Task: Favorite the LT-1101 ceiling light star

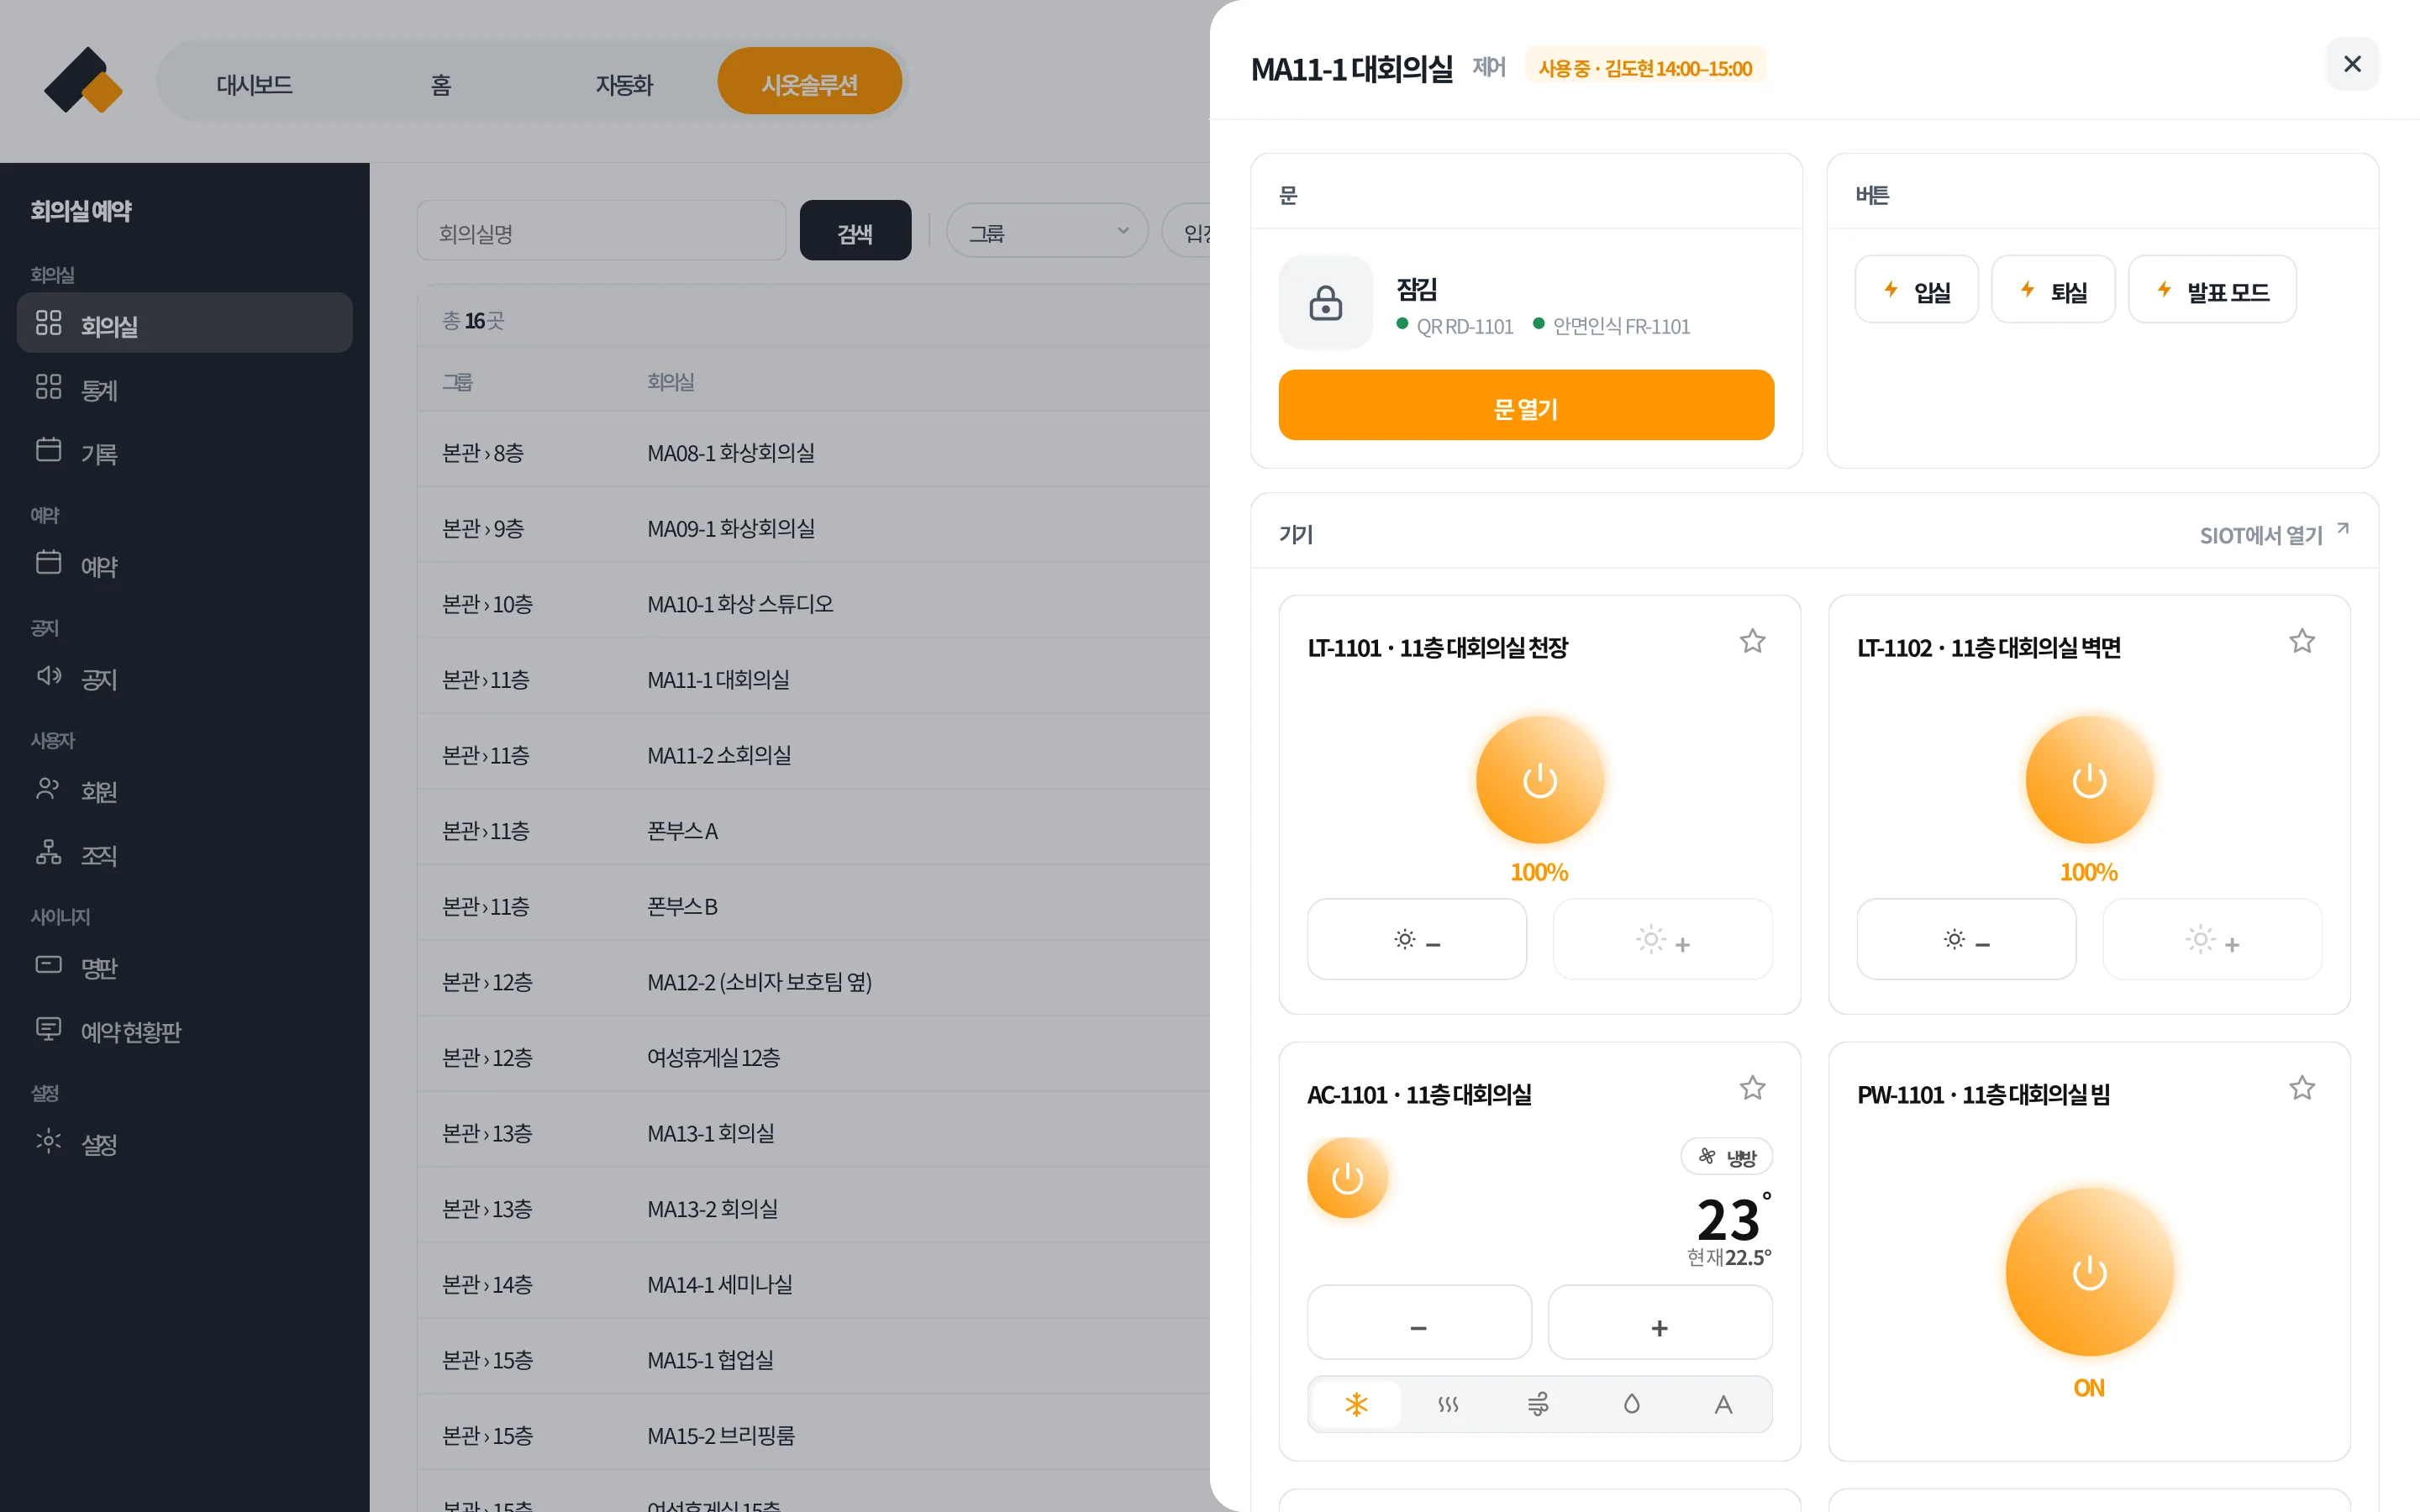Action: (x=1752, y=641)
